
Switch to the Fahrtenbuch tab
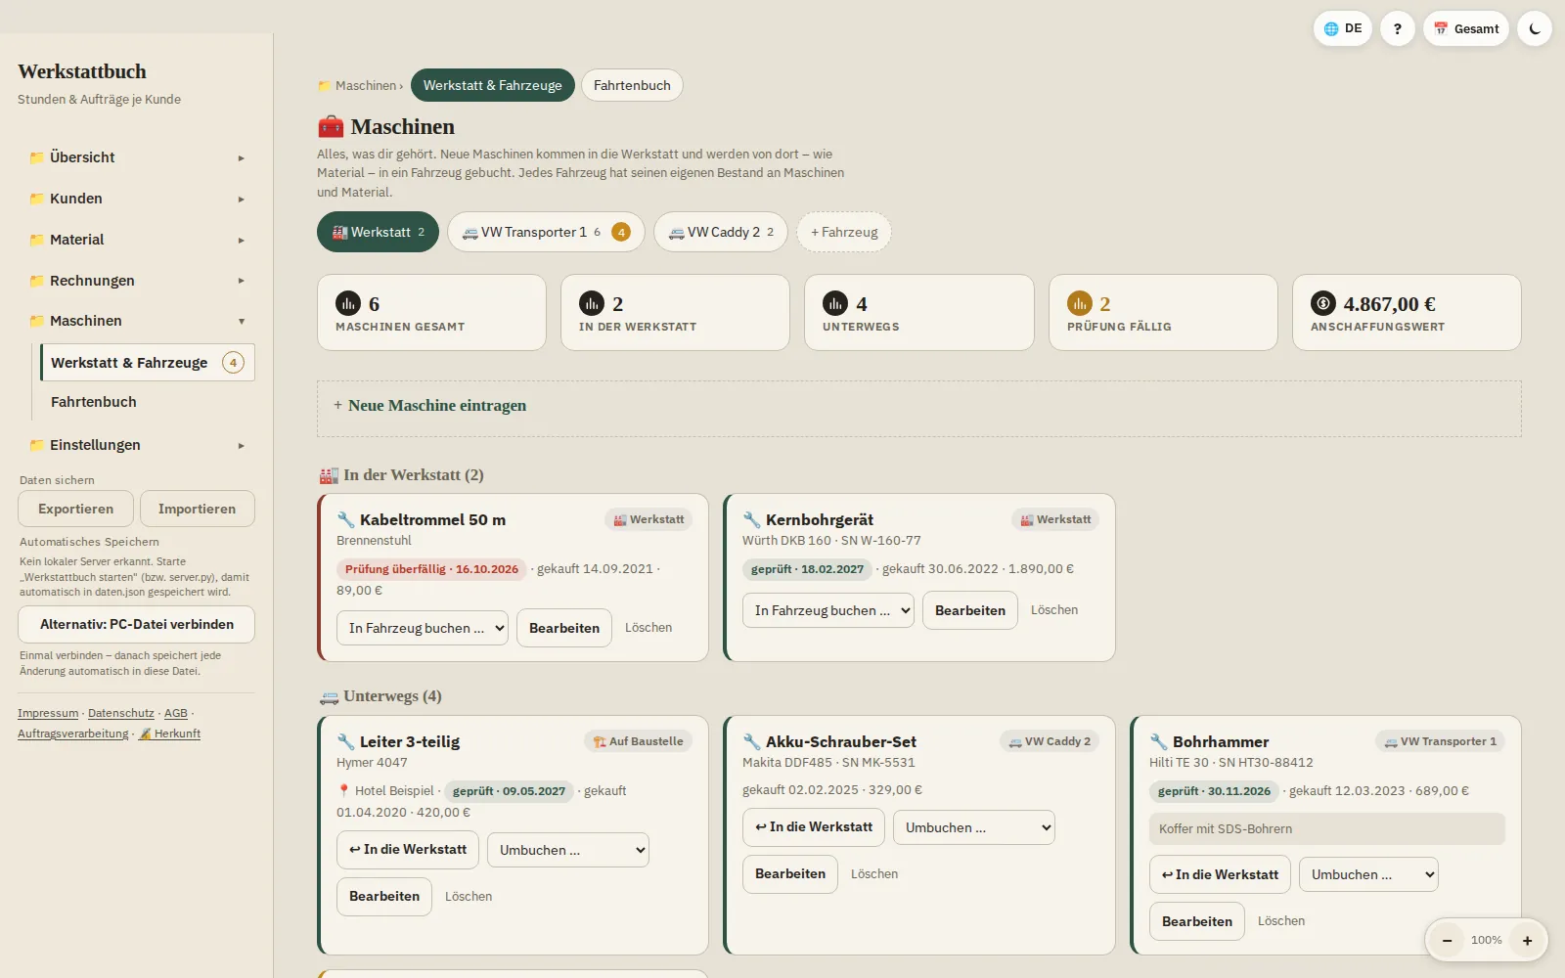point(632,85)
